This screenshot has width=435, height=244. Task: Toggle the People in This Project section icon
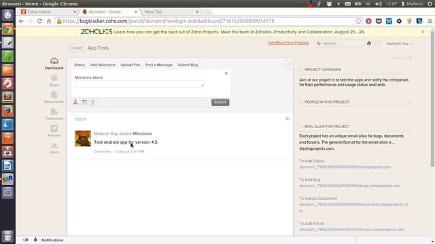coord(301,102)
